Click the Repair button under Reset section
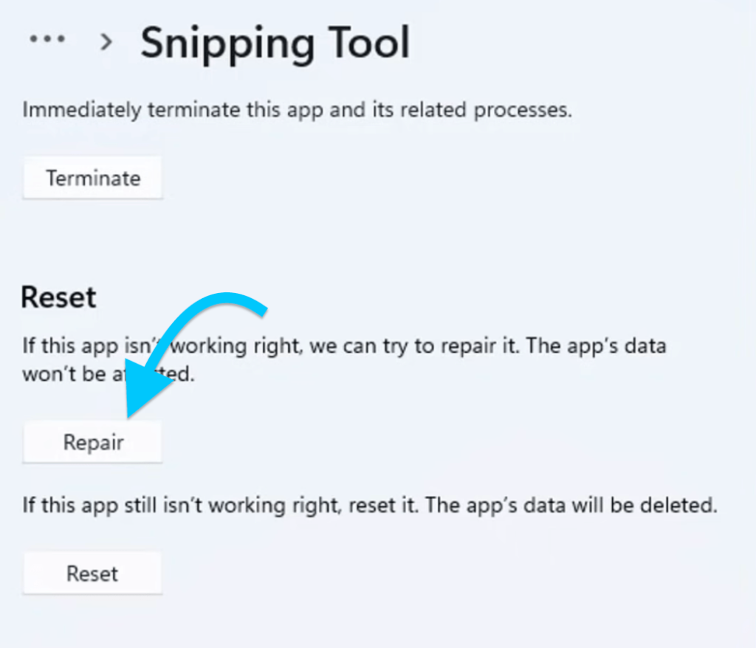Viewport: 756px width, 648px height. pyautogui.click(x=92, y=441)
